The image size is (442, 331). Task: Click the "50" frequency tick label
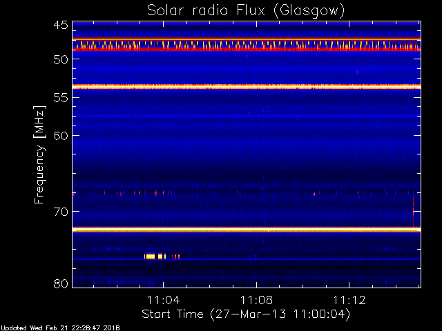click(x=61, y=60)
